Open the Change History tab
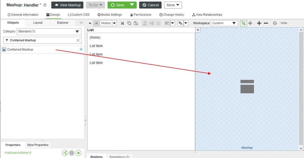The image size is (304, 158). [x=172, y=15]
